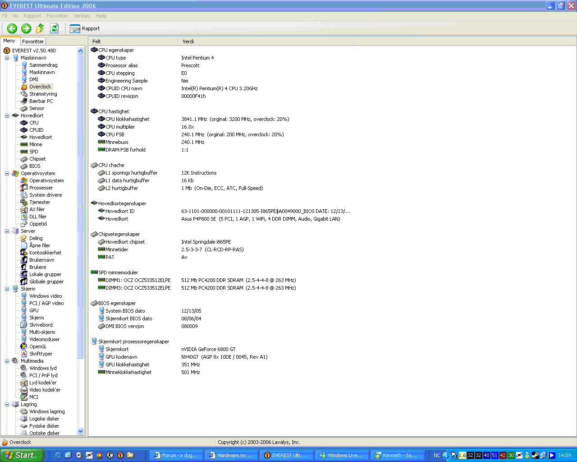Image resolution: width=577 pixels, height=462 pixels.
Task: Switch to the Meny tab
Action: tap(9, 41)
